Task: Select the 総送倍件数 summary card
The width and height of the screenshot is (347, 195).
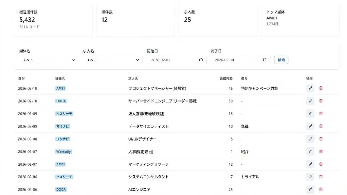Action: (x=53, y=19)
